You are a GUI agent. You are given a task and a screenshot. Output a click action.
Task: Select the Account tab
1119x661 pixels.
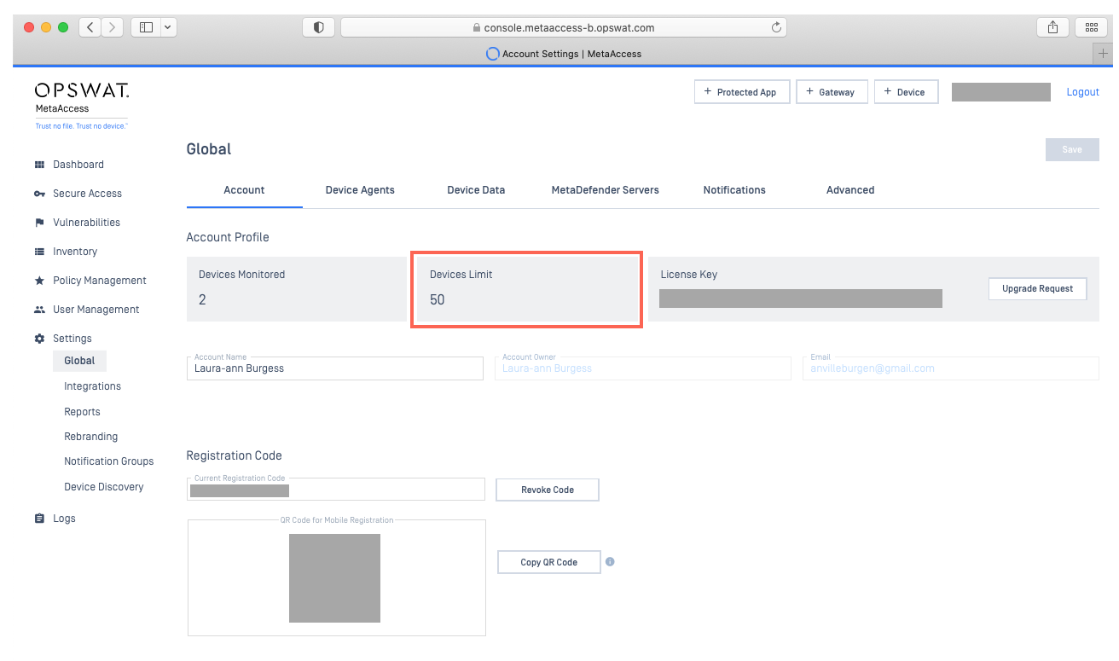pyautogui.click(x=244, y=190)
